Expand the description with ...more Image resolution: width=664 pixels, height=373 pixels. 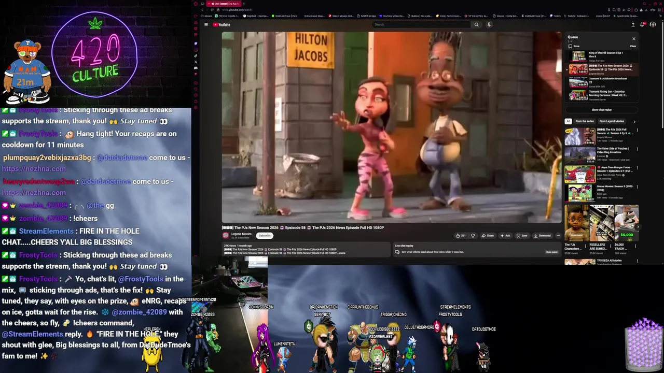coord(340,253)
